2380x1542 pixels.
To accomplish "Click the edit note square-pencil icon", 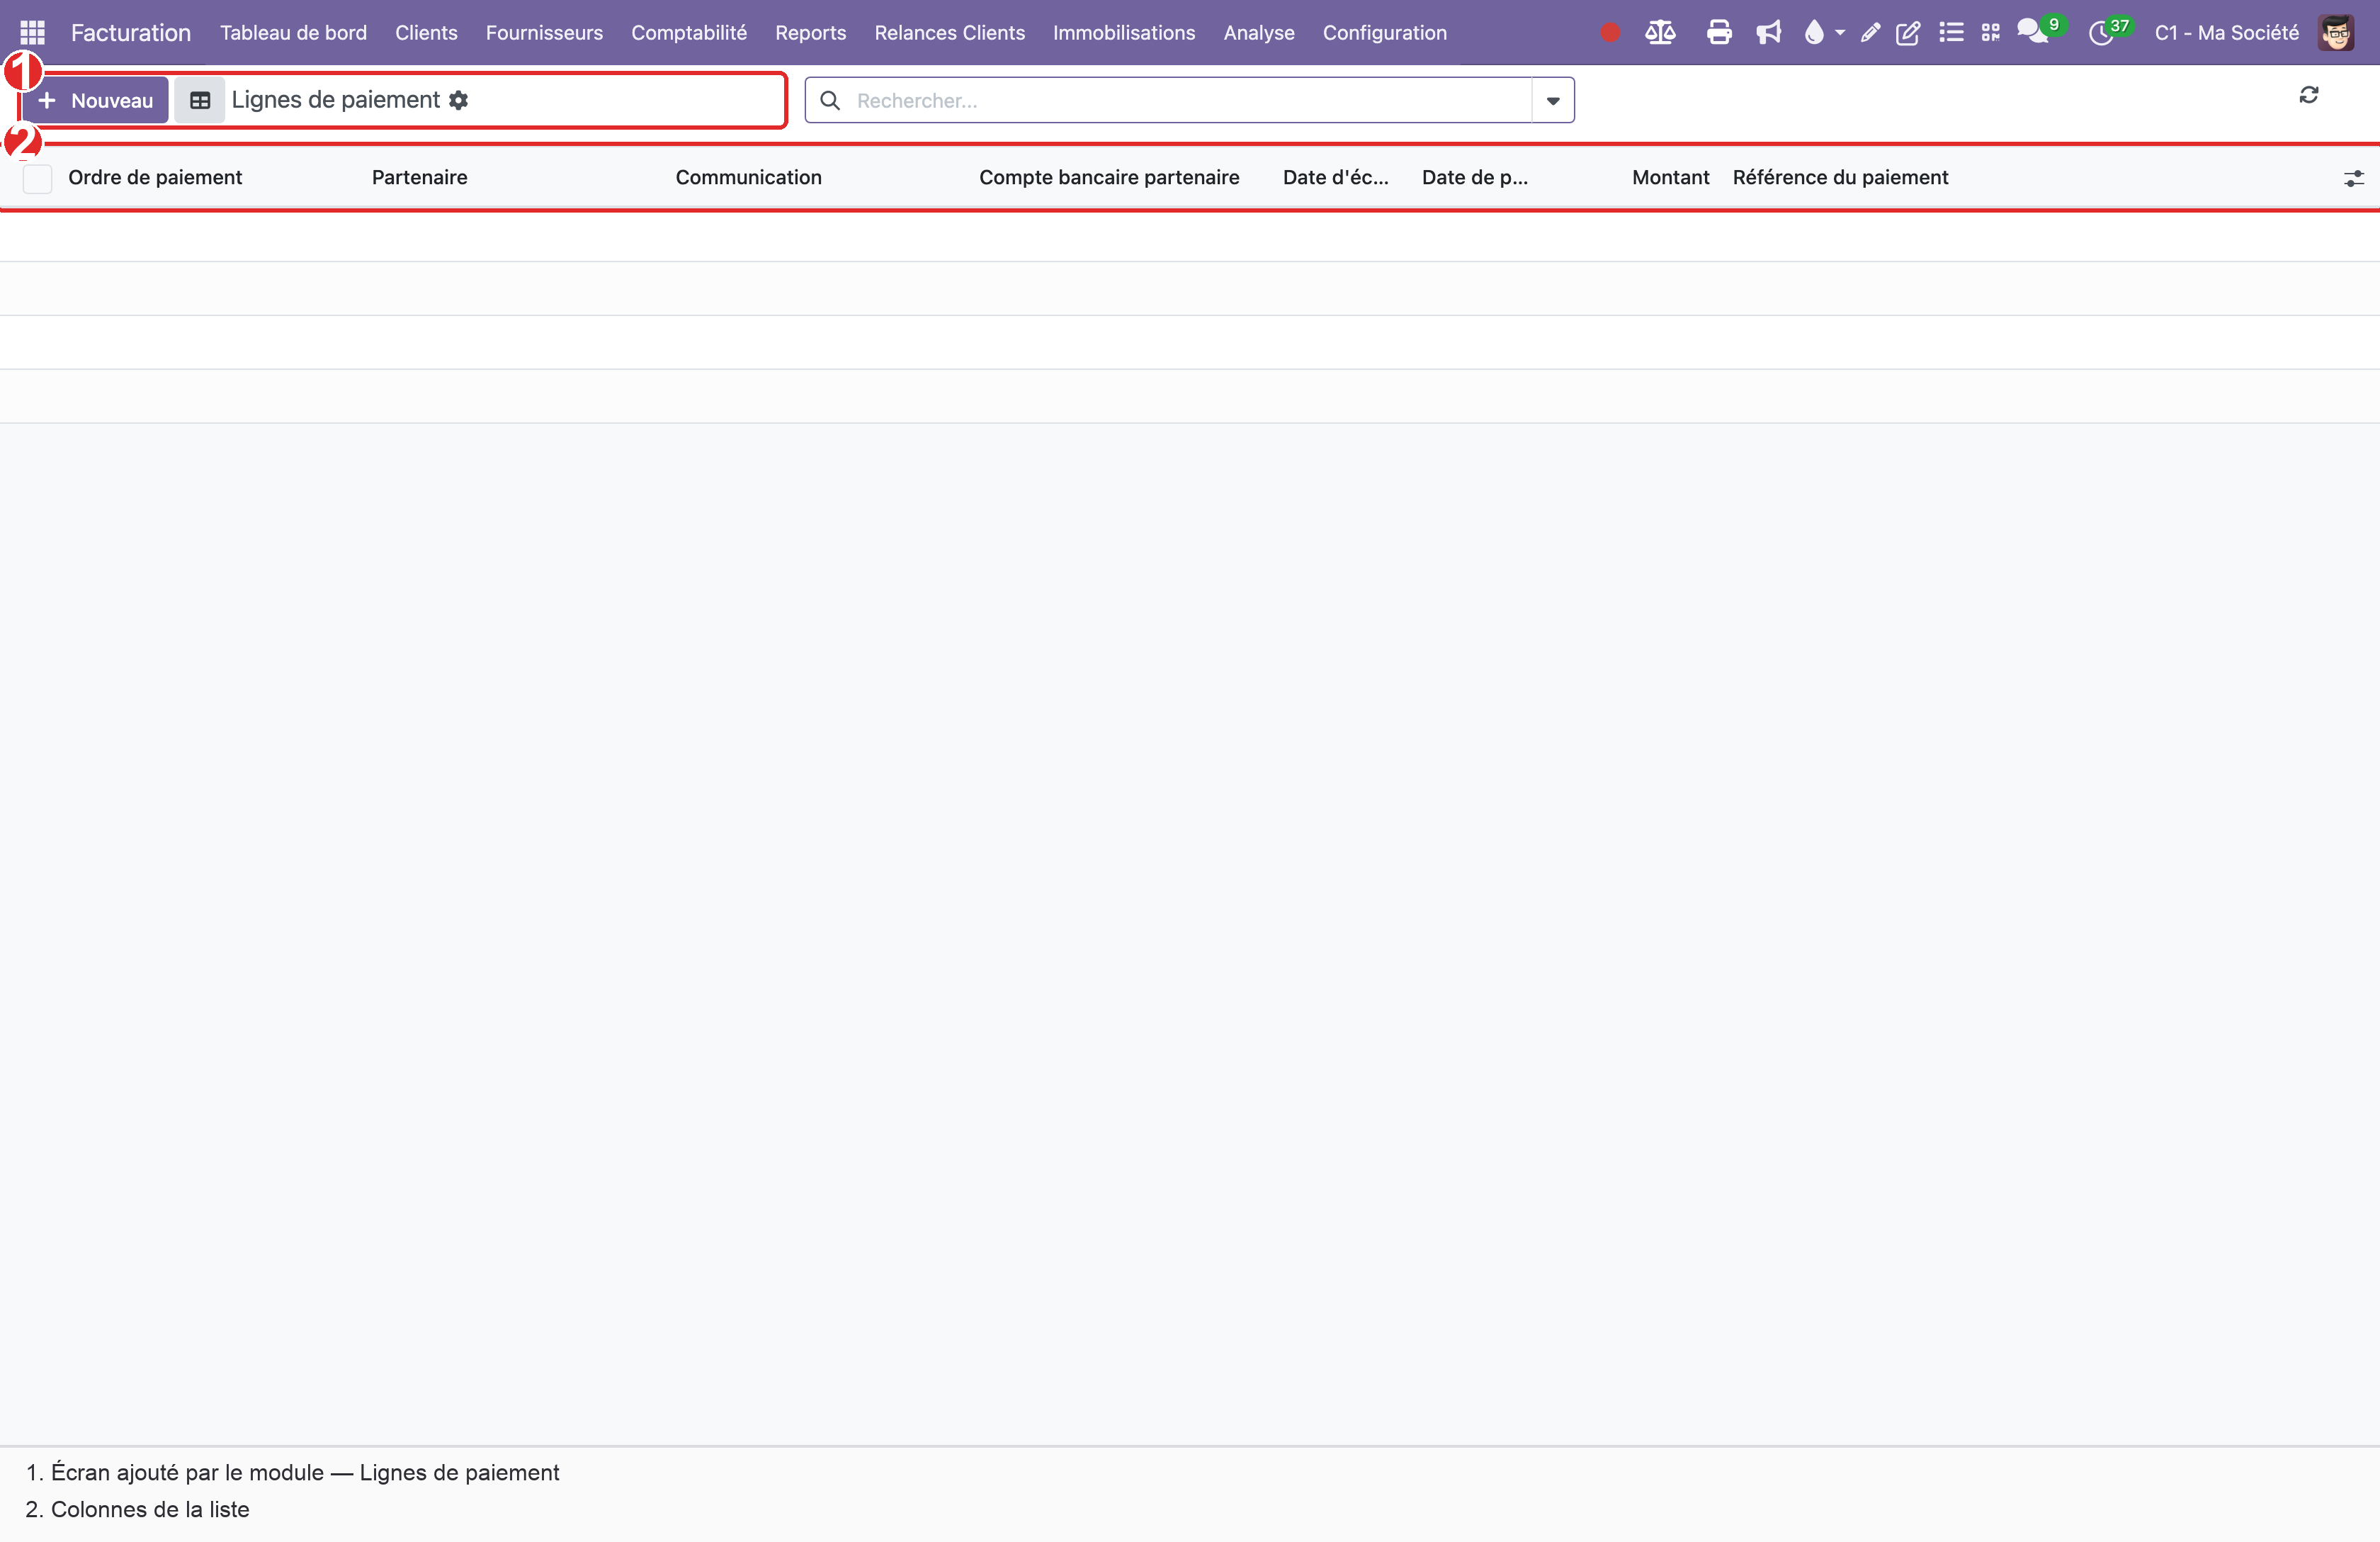I will [x=1908, y=33].
